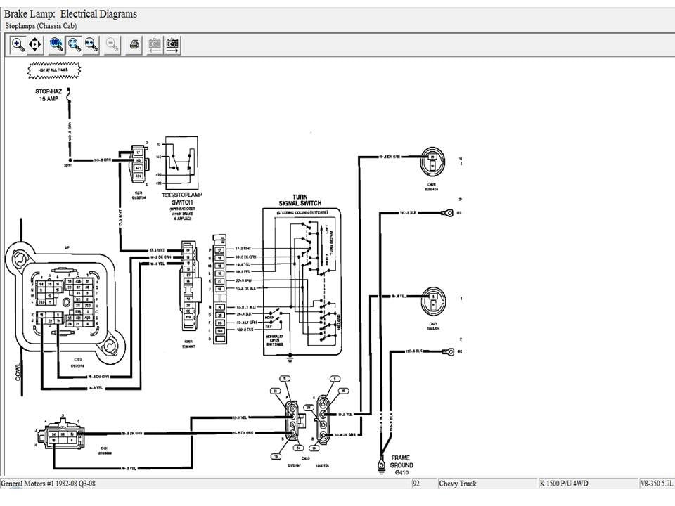Image resolution: width=675 pixels, height=506 pixels.
Task: Click the greyed-out zoom-out magnifier
Action: pos(112,44)
